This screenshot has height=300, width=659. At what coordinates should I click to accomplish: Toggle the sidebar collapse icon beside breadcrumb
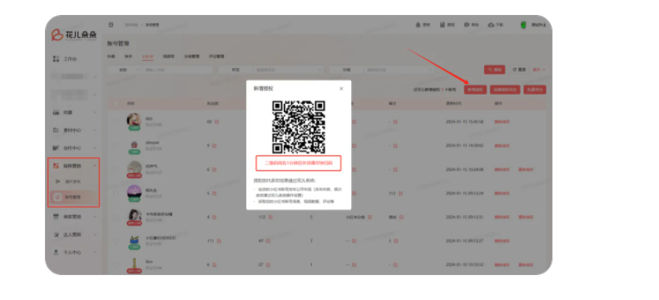tap(111, 25)
